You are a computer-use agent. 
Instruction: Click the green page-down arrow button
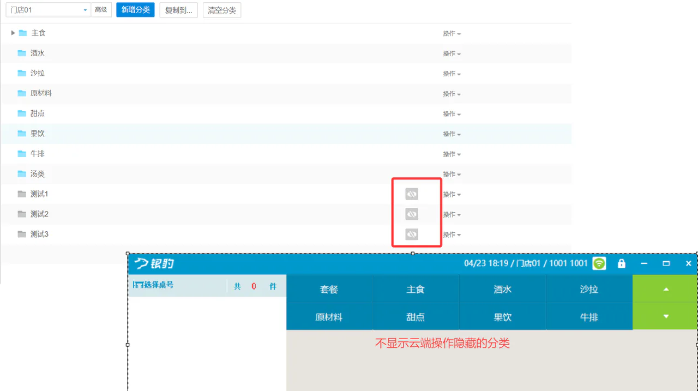[x=665, y=317]
